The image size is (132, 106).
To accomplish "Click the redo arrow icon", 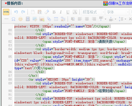I will pyautogui.click(x=23, y=12).
